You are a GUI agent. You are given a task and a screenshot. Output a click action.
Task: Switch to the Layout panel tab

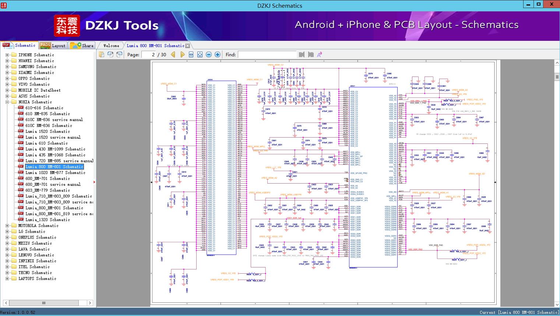pos(53,46)
